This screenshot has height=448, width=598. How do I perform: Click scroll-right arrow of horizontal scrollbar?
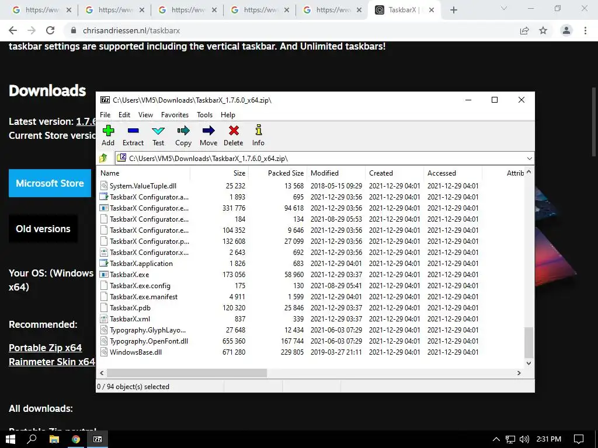pyautogui.click(x=519, y=373)
